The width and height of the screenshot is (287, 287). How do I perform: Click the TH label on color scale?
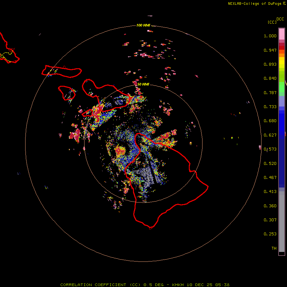[x=274, y=248]
